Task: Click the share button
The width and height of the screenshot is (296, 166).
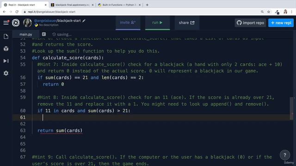Action: 187,23
